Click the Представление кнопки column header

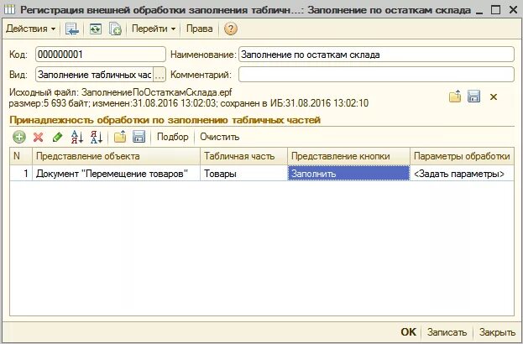coord(348,156)
